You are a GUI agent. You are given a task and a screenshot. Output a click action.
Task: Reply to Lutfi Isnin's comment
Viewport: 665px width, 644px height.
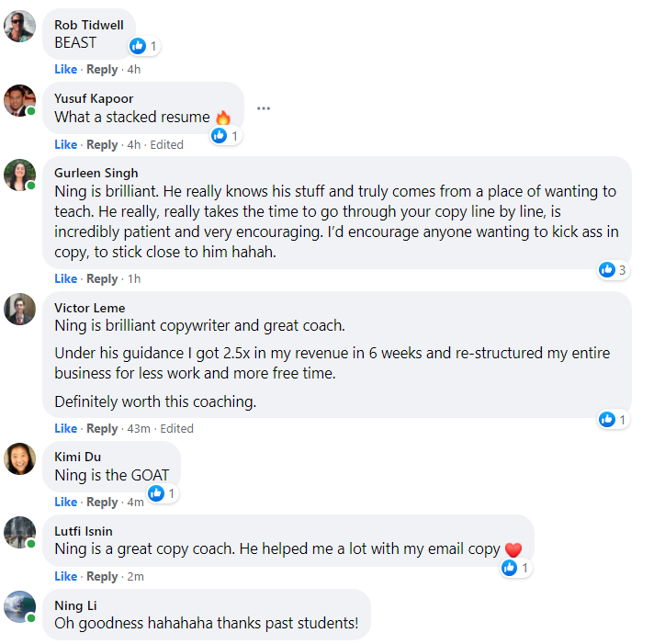[102, 577]
